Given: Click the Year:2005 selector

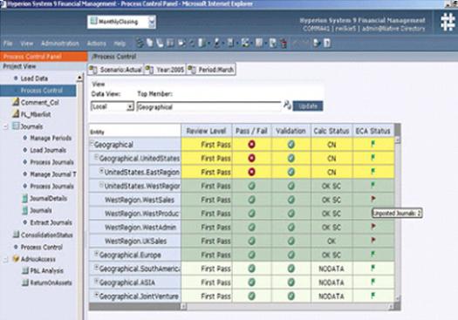Looking at the screenshot, I should [x=166, y=70].
